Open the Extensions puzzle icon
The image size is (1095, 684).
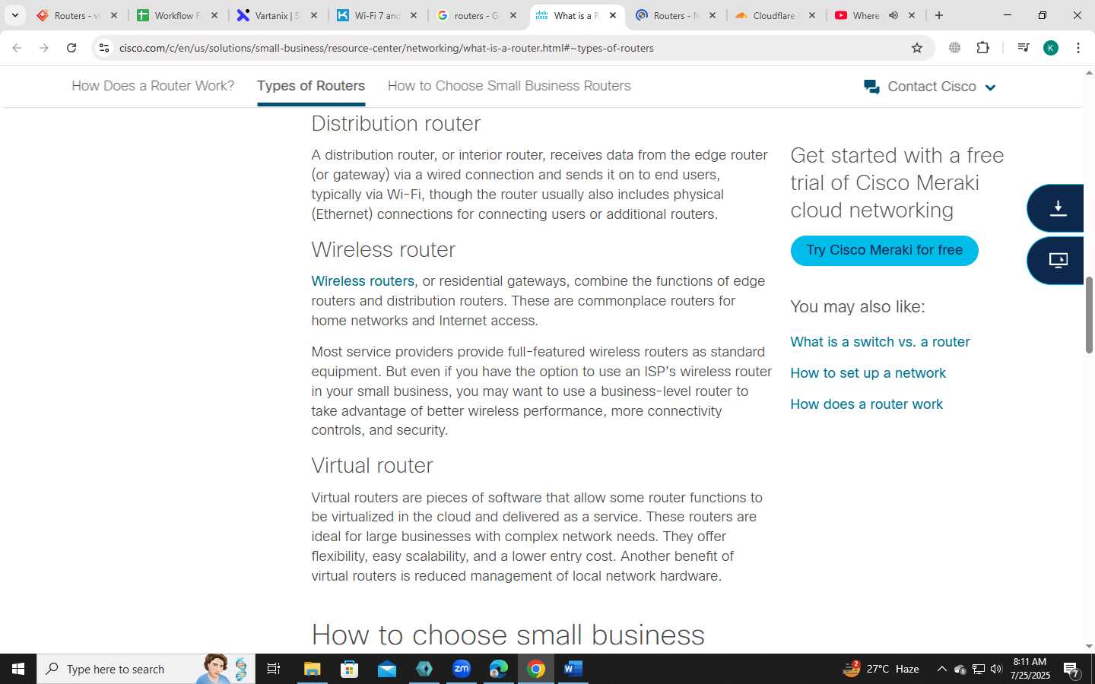[982, 48]
